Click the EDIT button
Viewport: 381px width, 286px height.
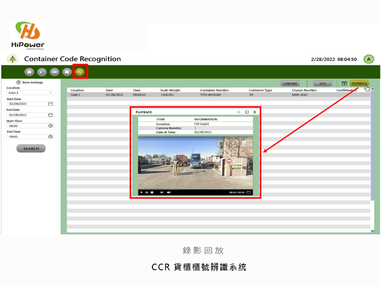coord(322,83)
